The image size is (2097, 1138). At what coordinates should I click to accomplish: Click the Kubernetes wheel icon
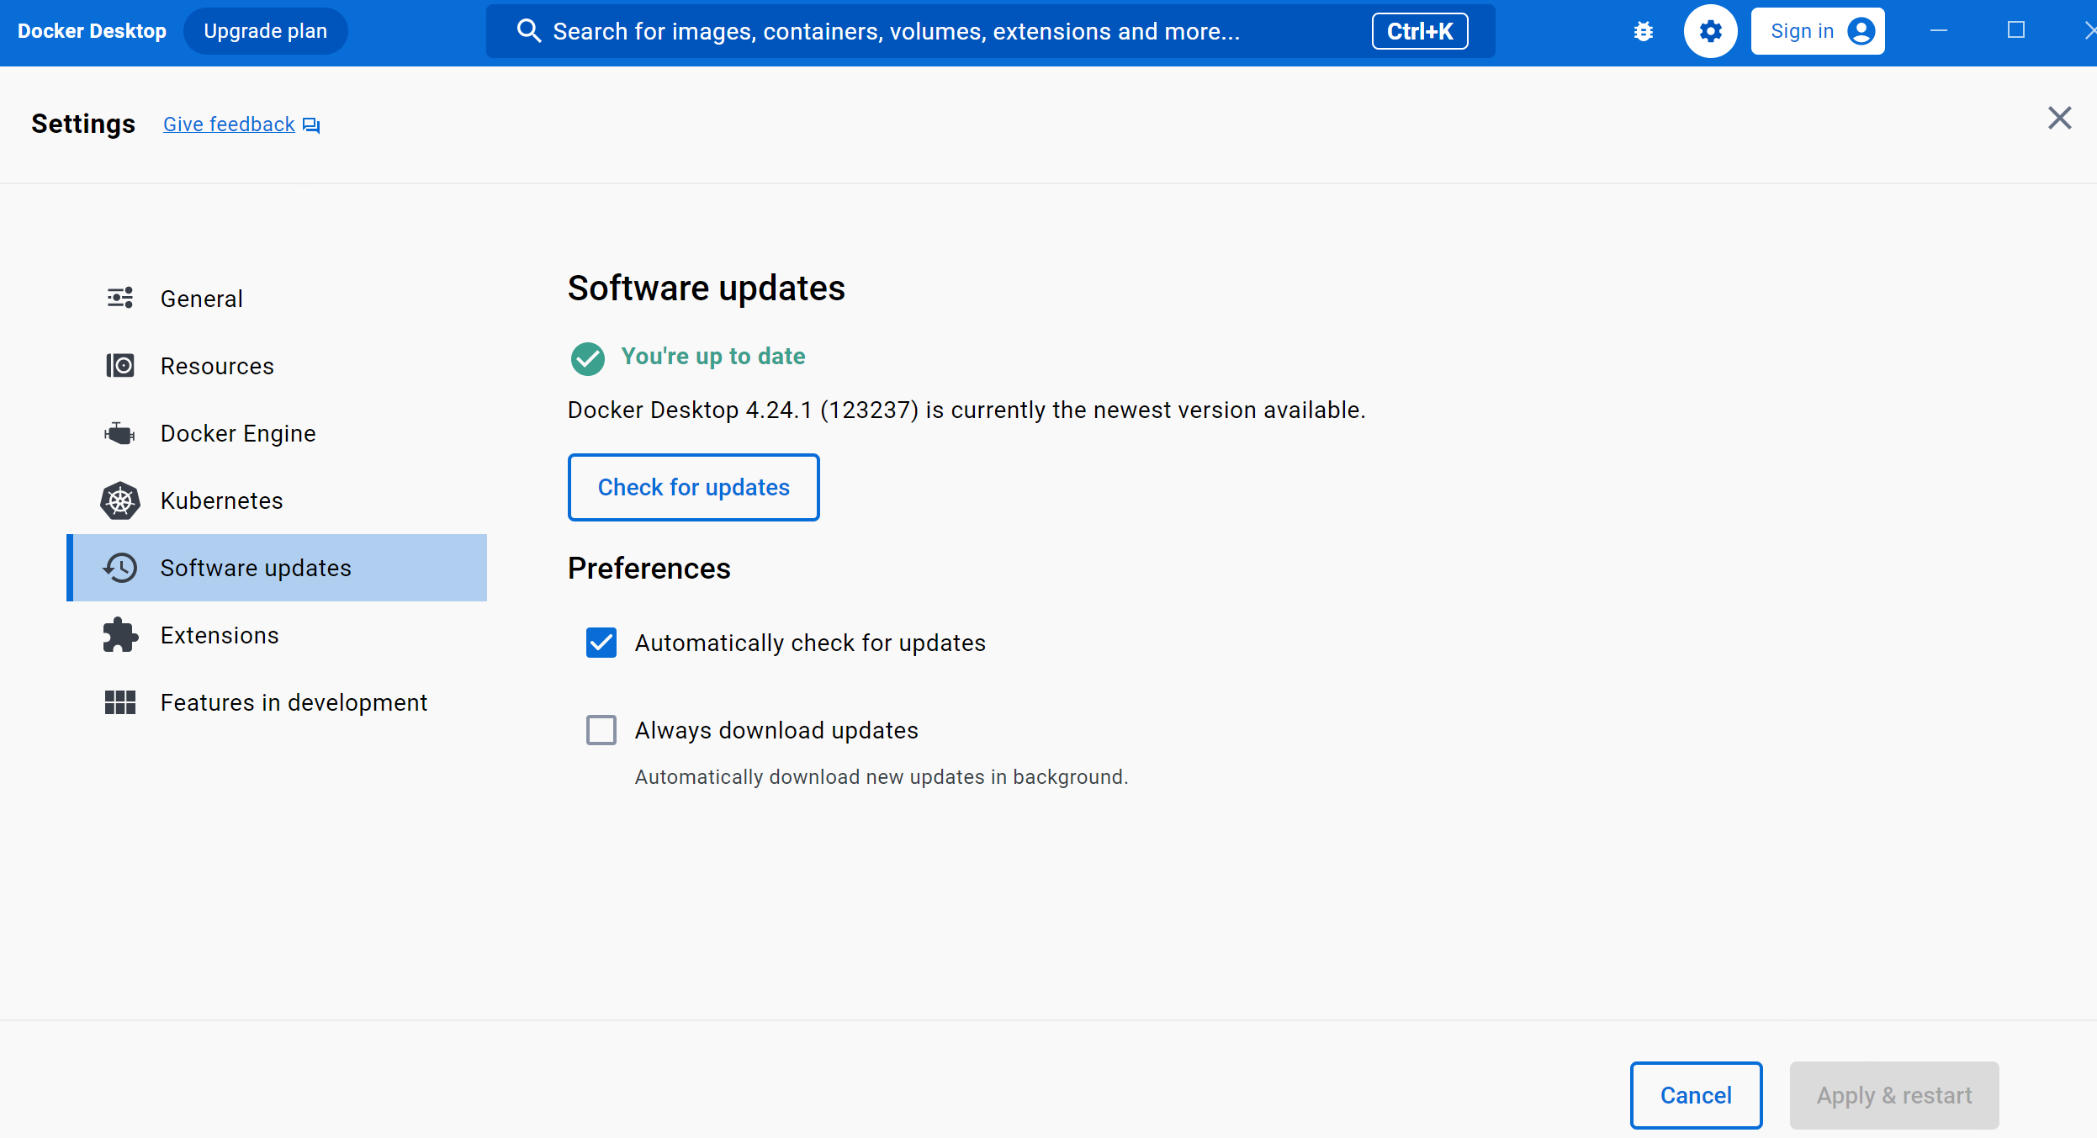coord(119,500)
